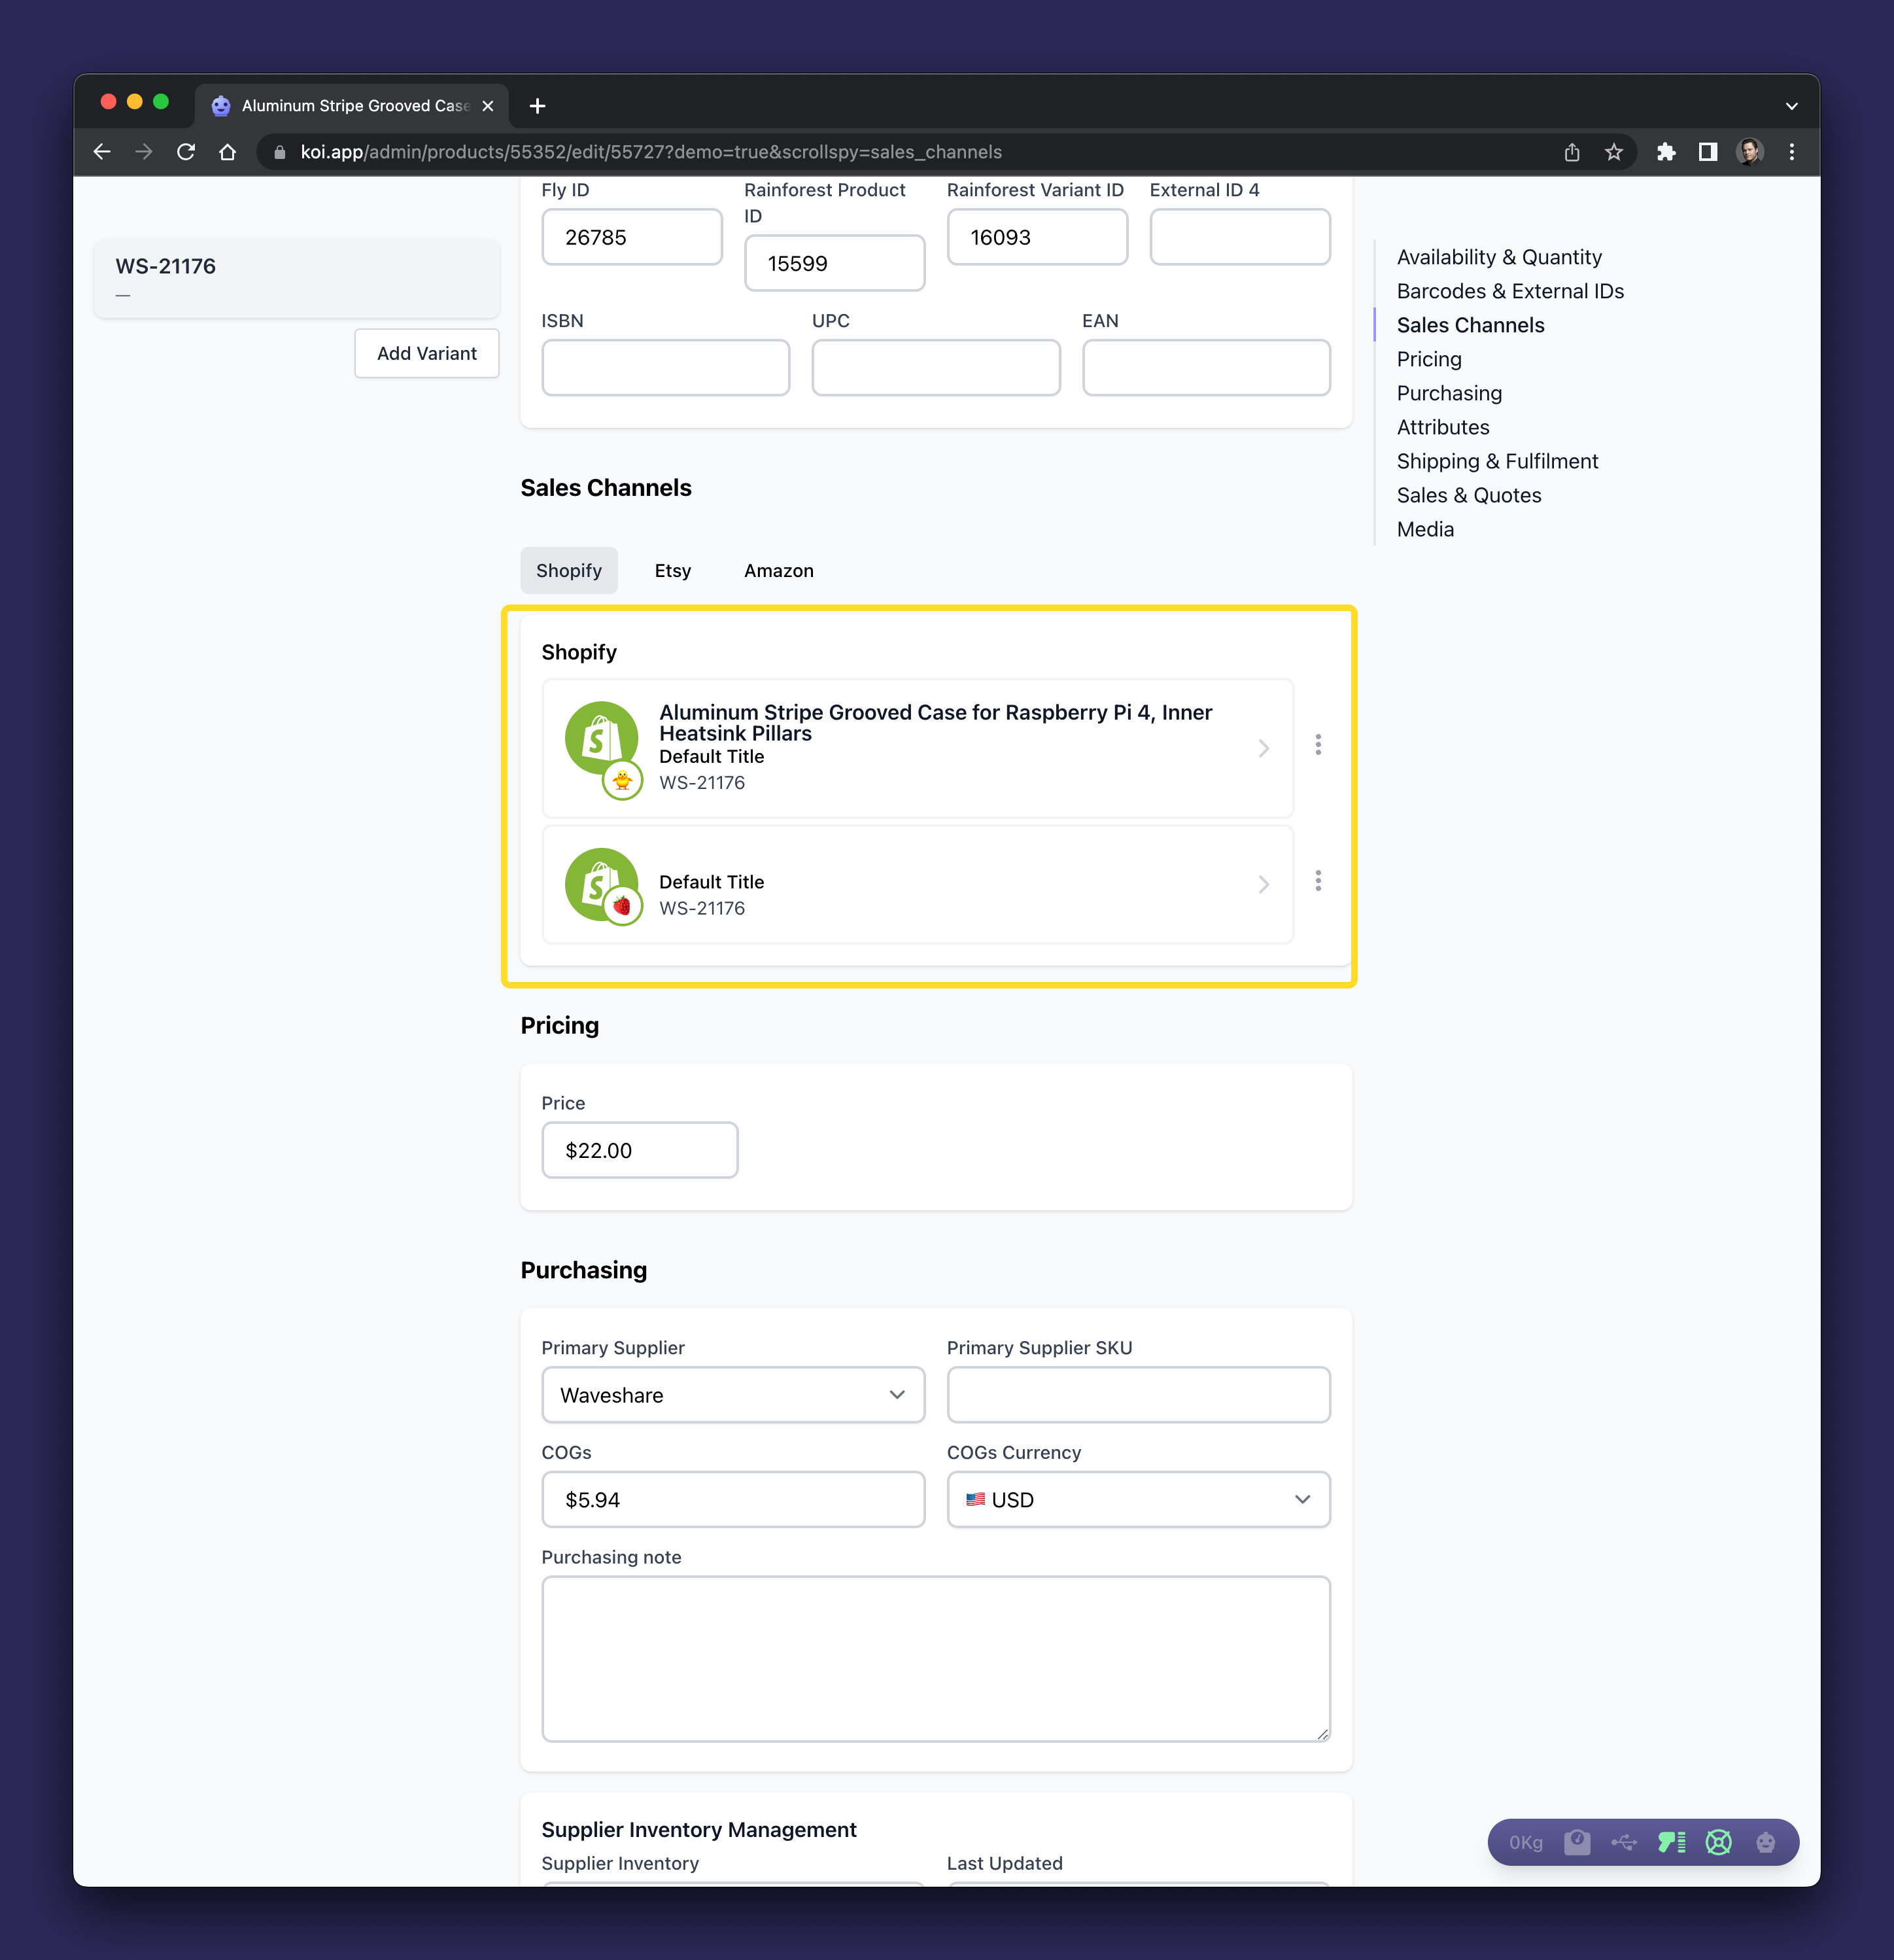Click the weighing scale icon in floating toolbar
1894x1960 pixels.
(1577, 1842)
